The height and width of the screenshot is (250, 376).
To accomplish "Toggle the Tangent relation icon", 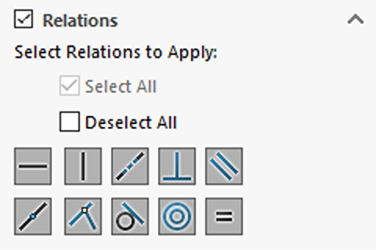I will pyautogui.click(x=130, y=217).
